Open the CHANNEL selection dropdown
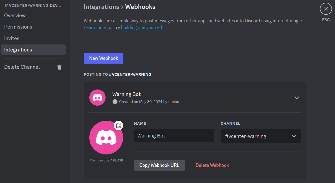The image size is (335, 183). [x=260, y=136]
